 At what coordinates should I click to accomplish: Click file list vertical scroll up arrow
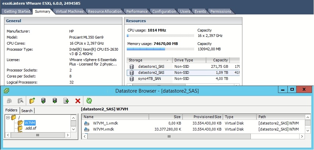tap(308, 117)
